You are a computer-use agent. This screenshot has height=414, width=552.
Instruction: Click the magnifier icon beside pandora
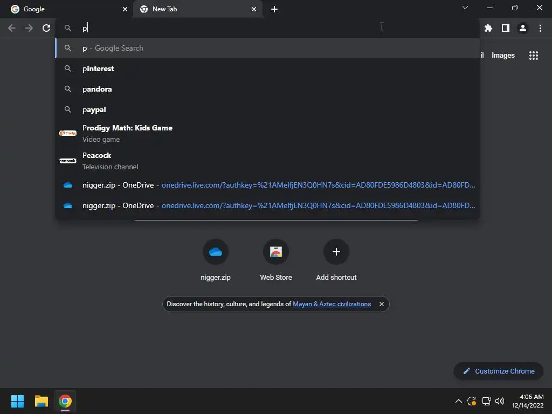68,89
